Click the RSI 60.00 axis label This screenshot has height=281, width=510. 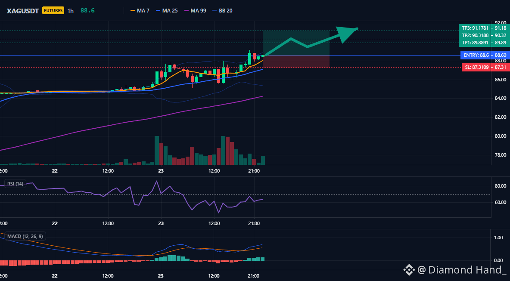point(500,202)
